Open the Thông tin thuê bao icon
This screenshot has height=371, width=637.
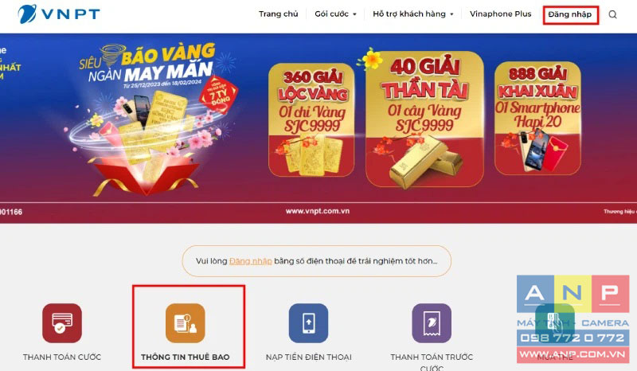(x=186, y=323)
